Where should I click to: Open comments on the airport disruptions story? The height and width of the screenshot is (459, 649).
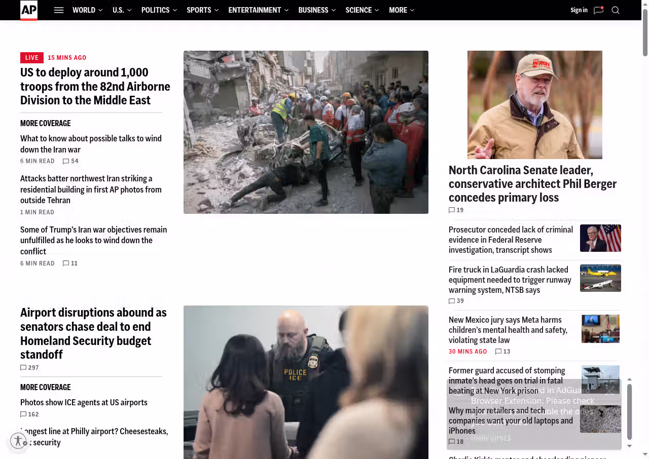29,368
